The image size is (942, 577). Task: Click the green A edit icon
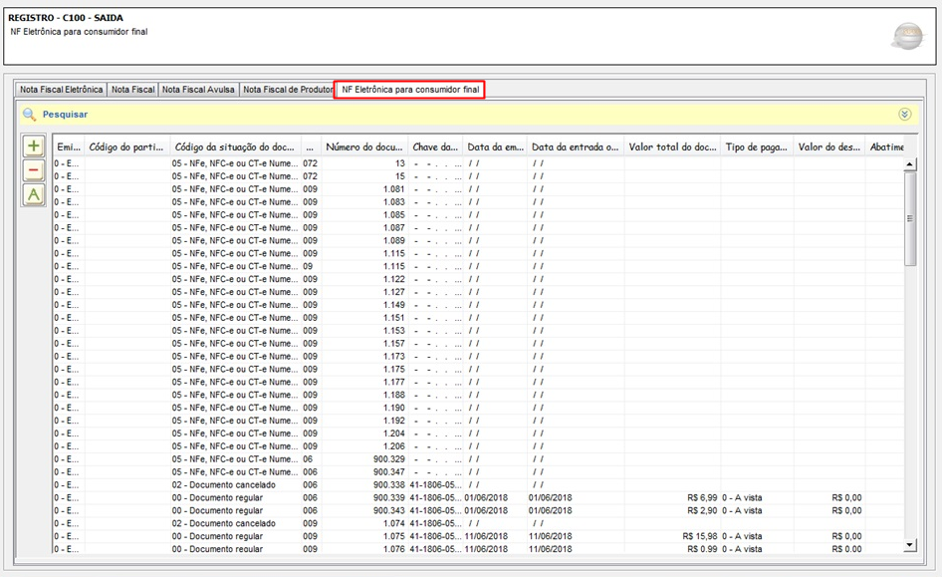pos(34,194)
